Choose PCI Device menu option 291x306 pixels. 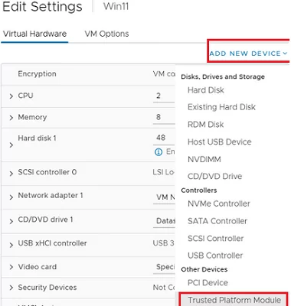coord(208,282)
